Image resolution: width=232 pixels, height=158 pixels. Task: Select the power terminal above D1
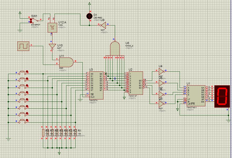89,3
